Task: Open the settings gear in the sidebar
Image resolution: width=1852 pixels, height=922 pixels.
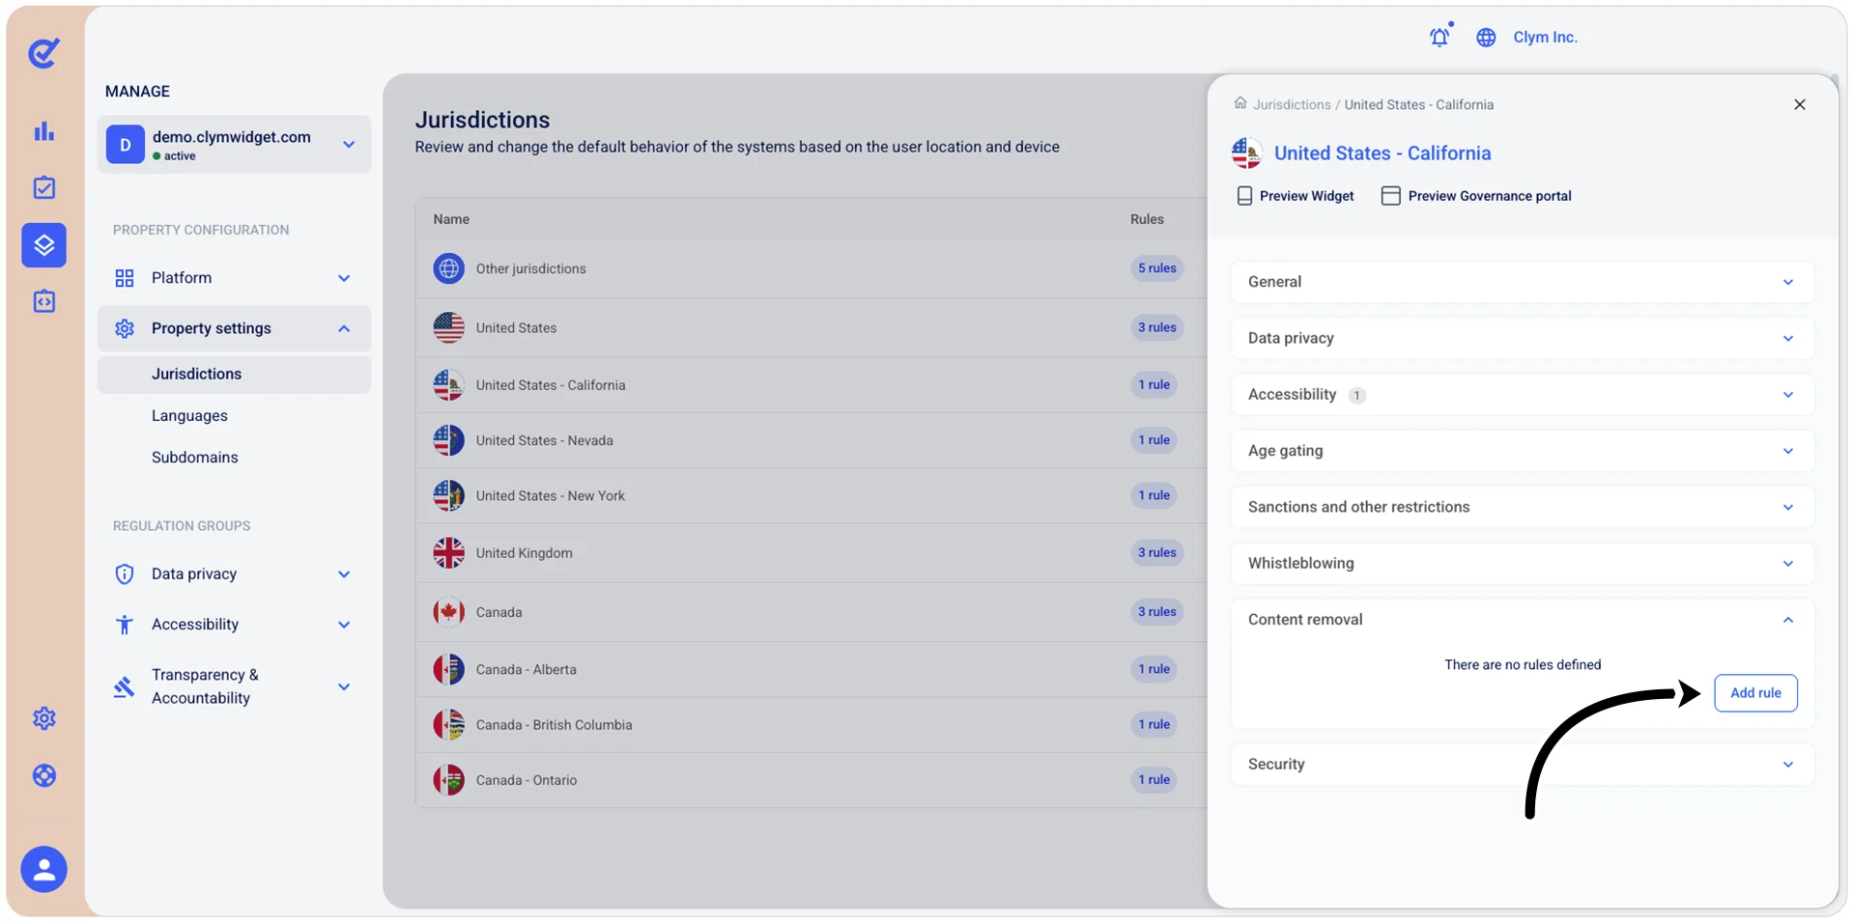Action: 44,718
